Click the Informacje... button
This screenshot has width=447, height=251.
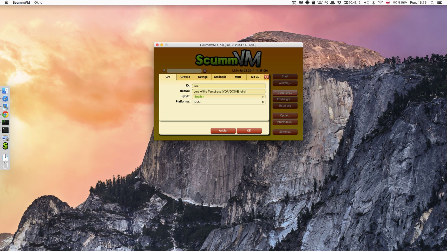(285, 122)
